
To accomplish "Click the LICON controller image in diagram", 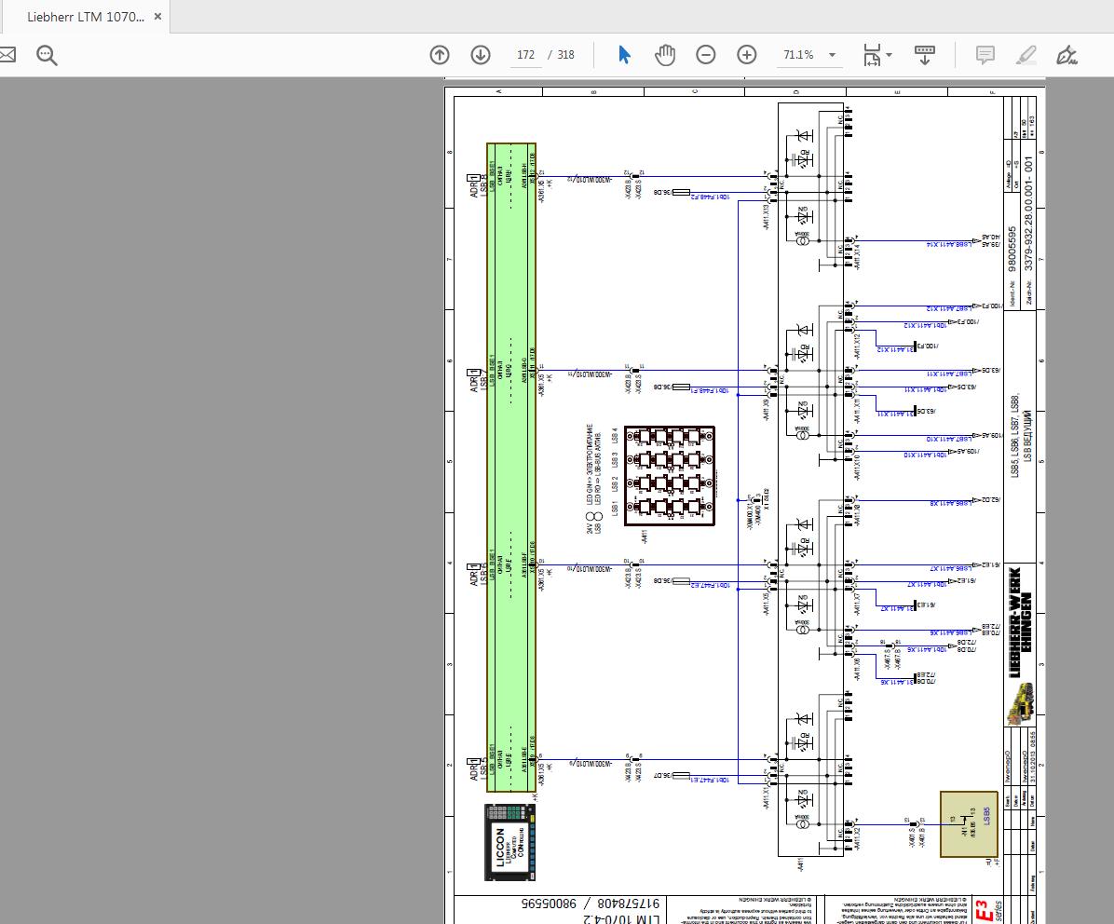I will 510,842.
